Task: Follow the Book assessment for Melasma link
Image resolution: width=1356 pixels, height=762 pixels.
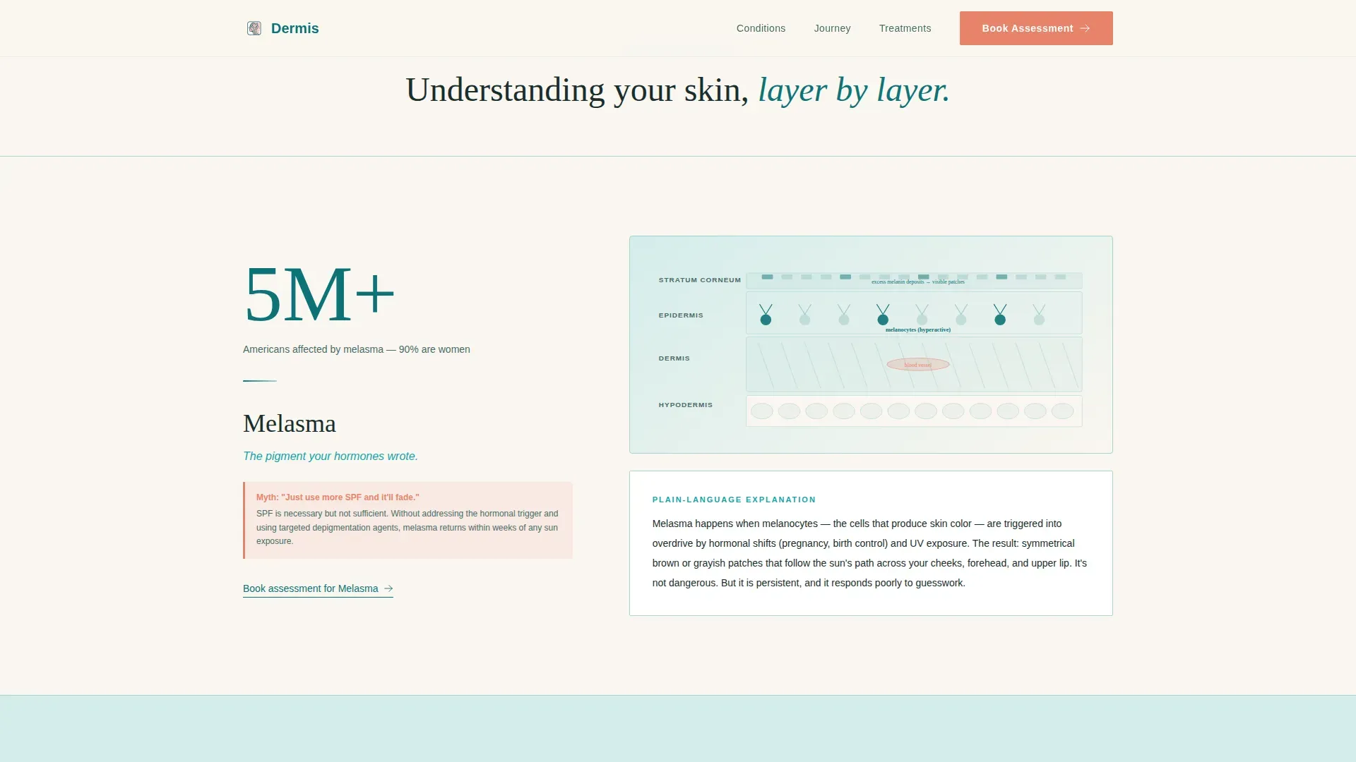Action: (x=318, y=588)
